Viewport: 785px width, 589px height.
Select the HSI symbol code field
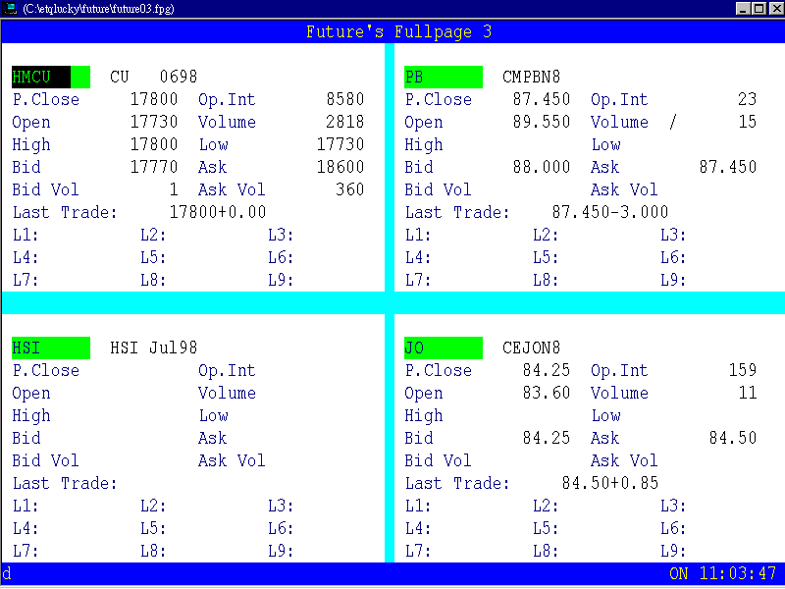[50, 348]
